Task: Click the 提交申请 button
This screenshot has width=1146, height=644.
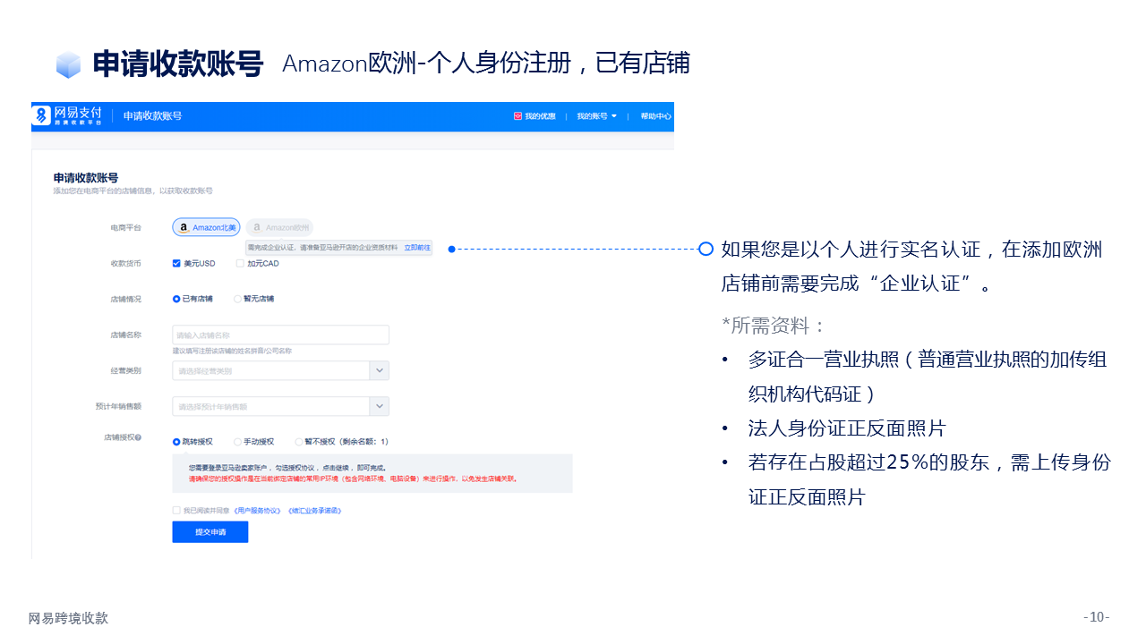Action: (210, 532)
